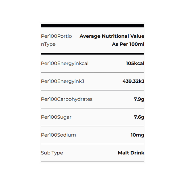Click the '7.6g' sugar value
The height and width of the screenshot is (185, 185).
pyautogui.click(x=139, y=117)
